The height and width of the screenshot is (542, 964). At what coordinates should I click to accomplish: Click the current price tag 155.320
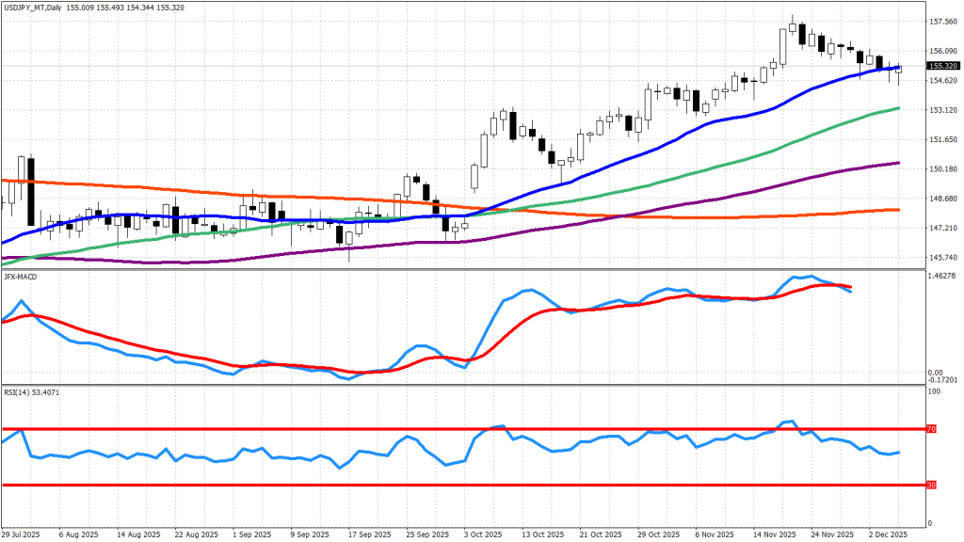coord(943,67)
